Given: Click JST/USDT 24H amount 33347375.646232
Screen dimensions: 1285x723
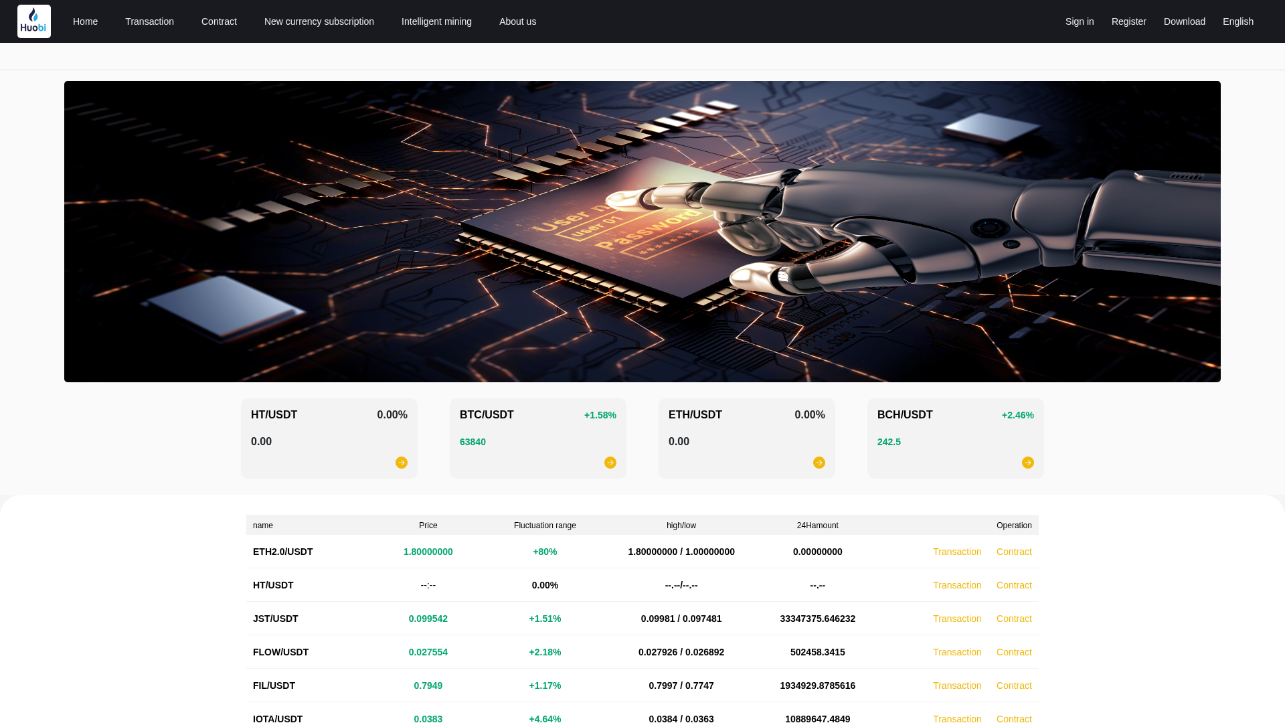Looking at the screenshot, I should [x=818, y=619].
